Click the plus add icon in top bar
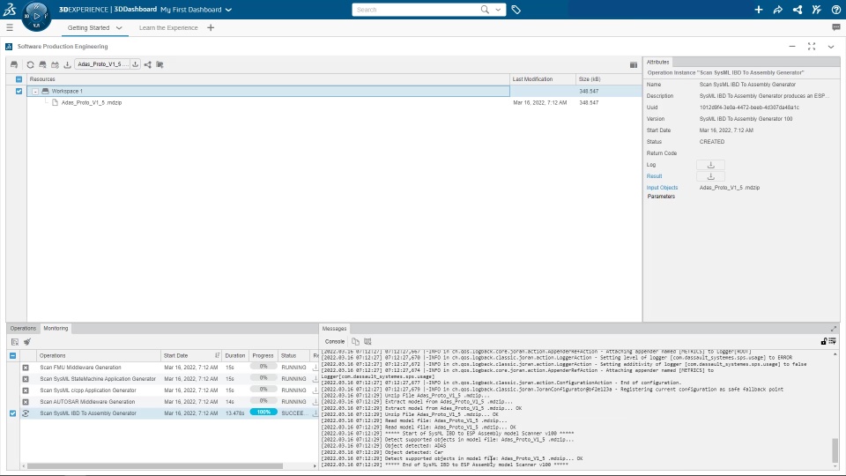This screenshot has height=476, width=846. (759, 10)
